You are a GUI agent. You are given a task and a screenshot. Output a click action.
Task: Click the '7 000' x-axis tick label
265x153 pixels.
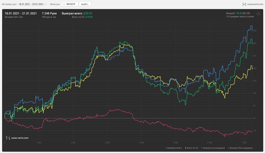pos(244,143)
